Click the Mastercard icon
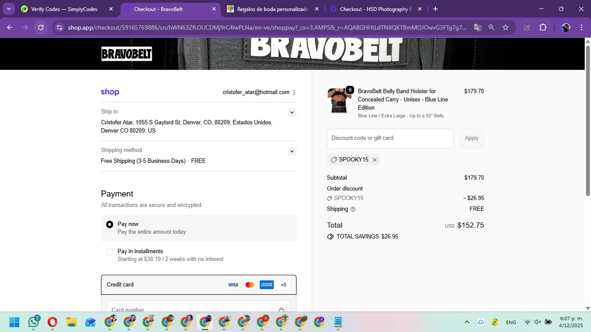The width and height of the screenshot is (591, 332). click(x=250, y=285)
